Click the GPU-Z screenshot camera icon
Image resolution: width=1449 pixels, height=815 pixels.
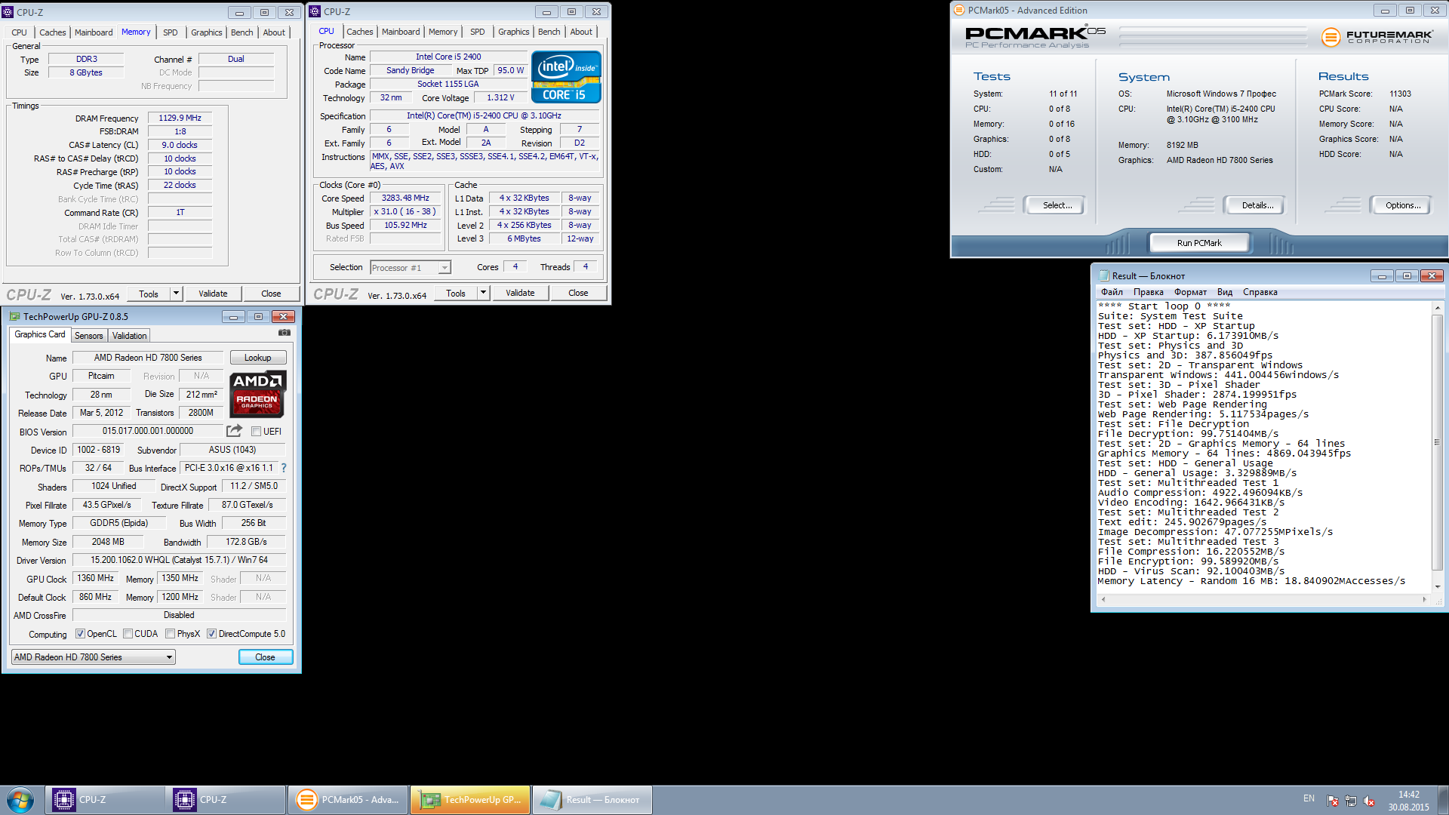(285, 333)
